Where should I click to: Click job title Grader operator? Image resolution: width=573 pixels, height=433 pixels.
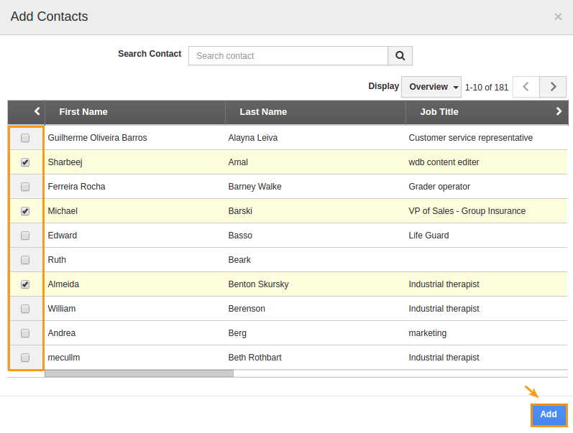(439, 187)
